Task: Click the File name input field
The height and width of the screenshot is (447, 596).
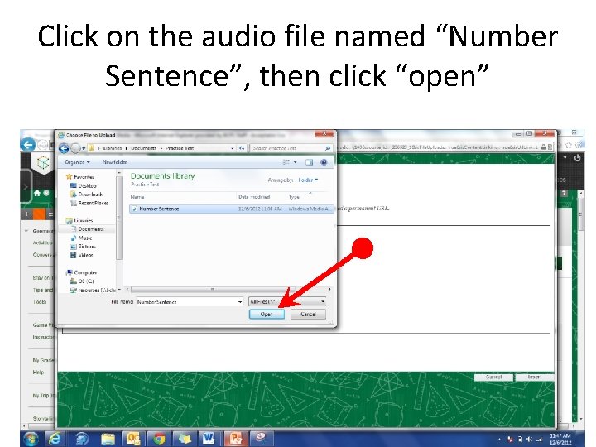Action: [186, 302]
